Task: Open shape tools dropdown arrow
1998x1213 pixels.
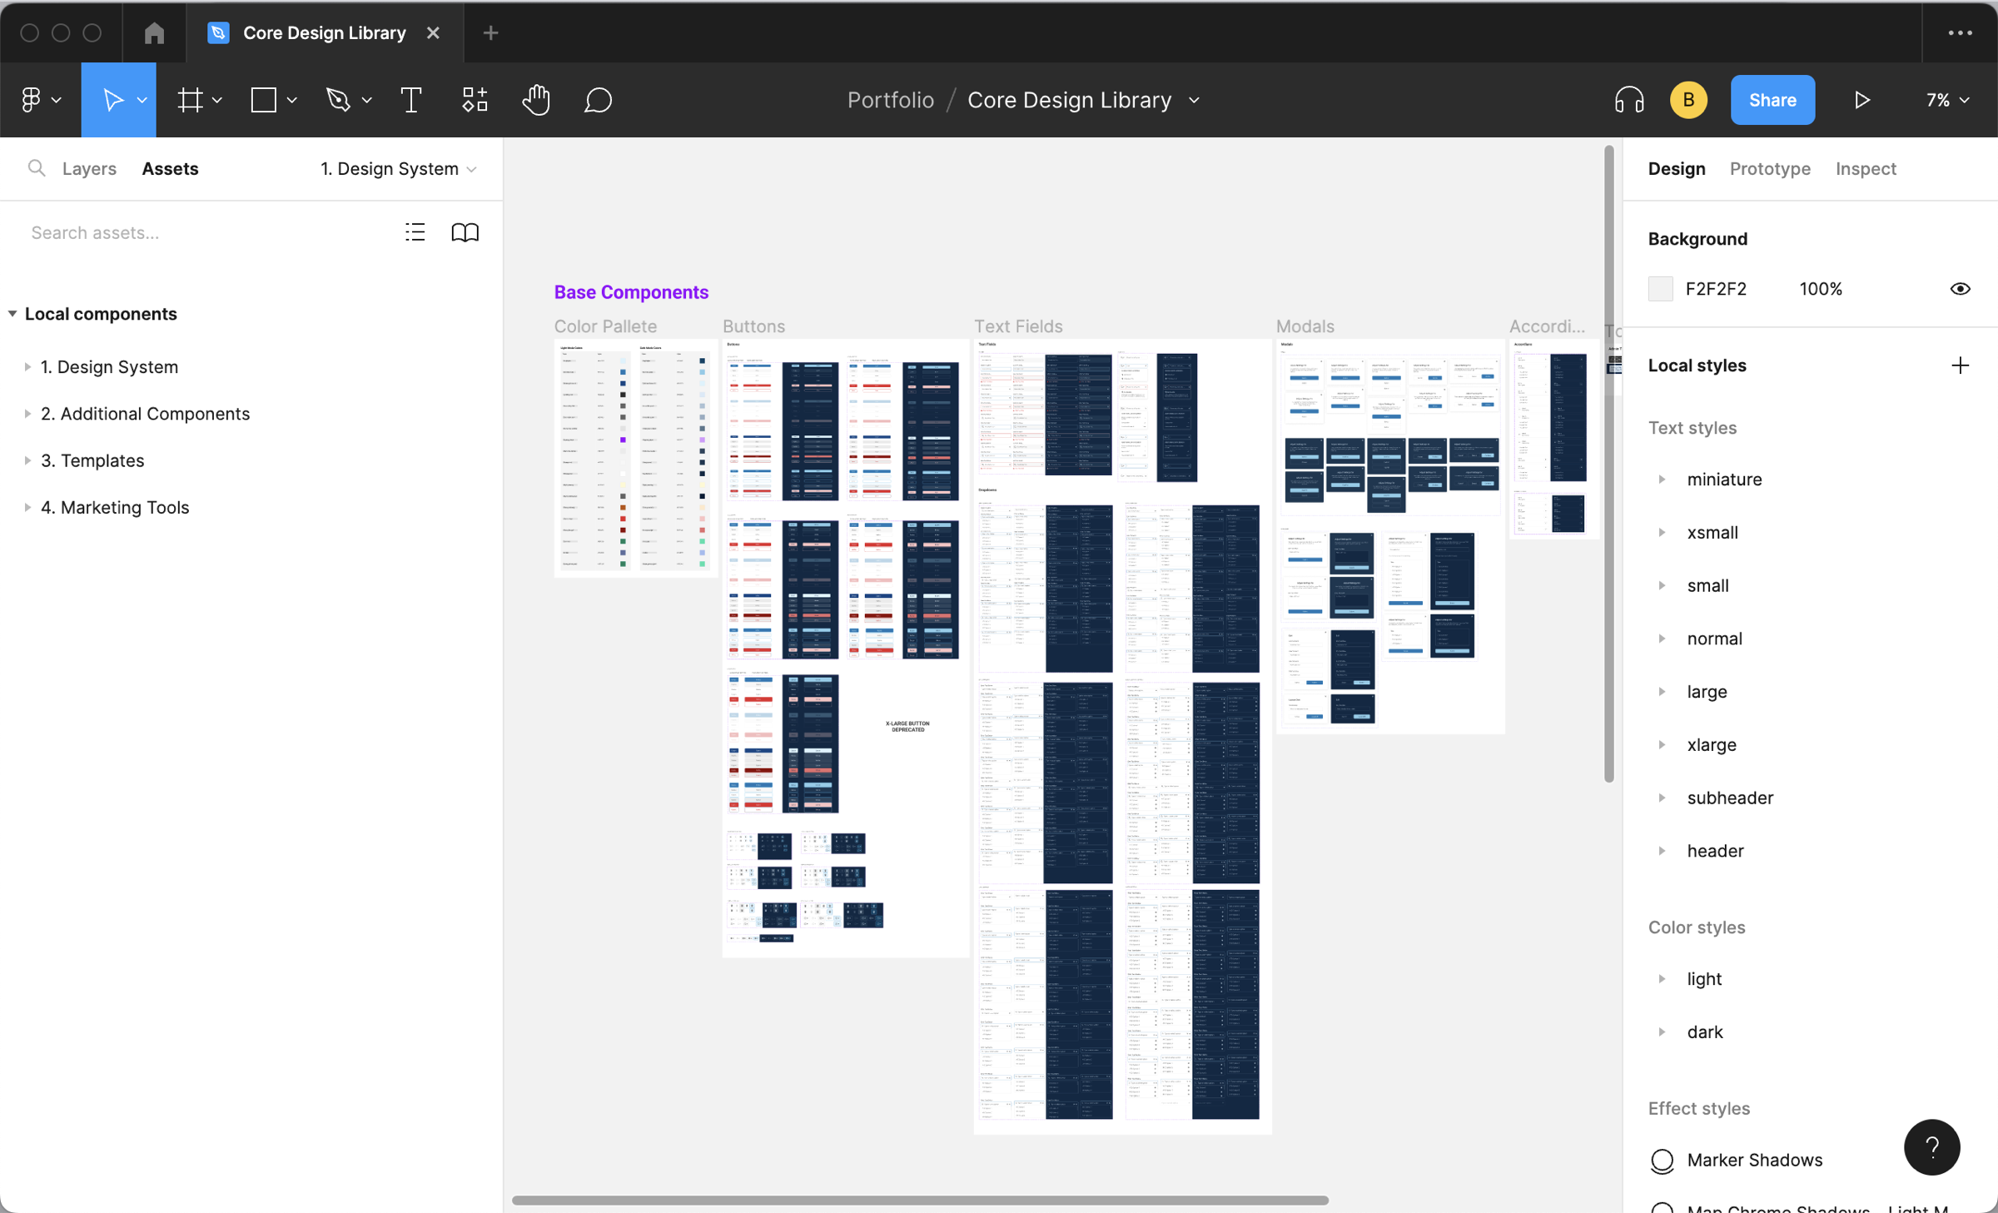Action: (x=291, y=100)
